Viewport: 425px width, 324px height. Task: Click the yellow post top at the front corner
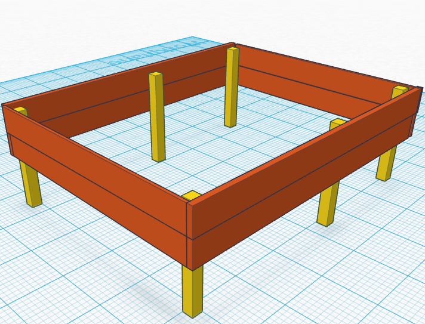191,195
